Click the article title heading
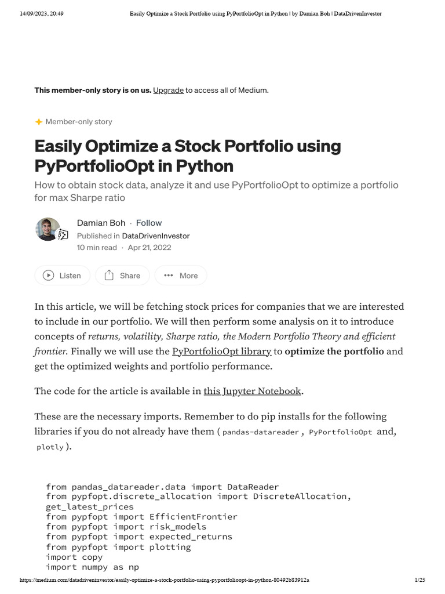The width and height of the screenshot is (445, 594). point(188,155)
